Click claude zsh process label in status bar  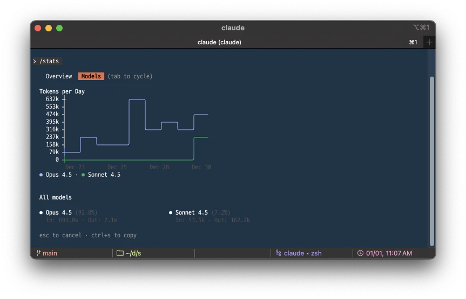pyautogui.click(x=302, y=253)
